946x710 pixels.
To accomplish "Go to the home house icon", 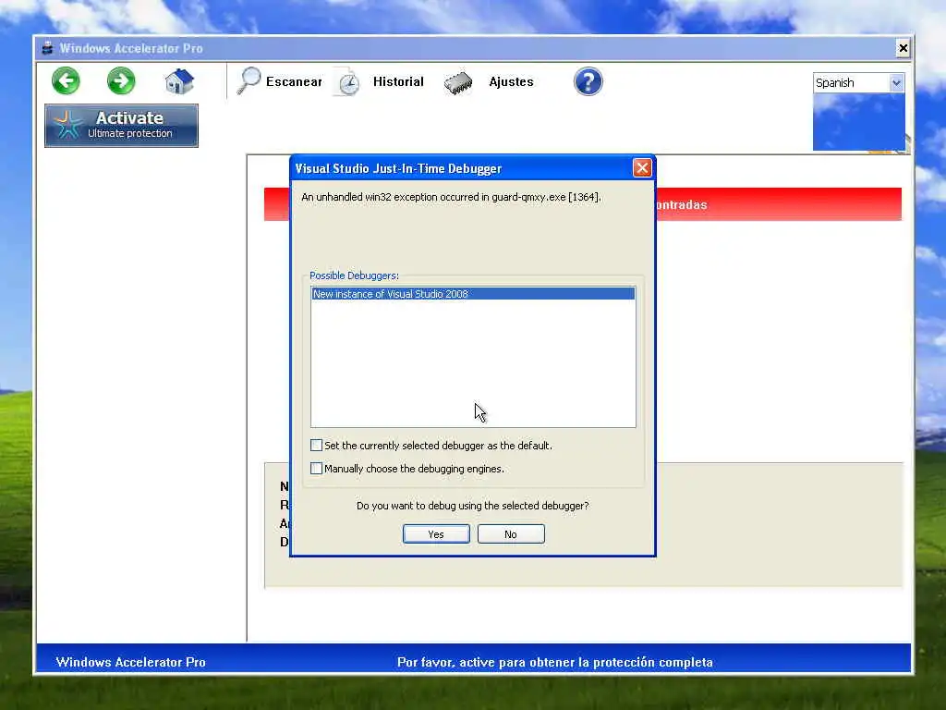I will 179,81.
